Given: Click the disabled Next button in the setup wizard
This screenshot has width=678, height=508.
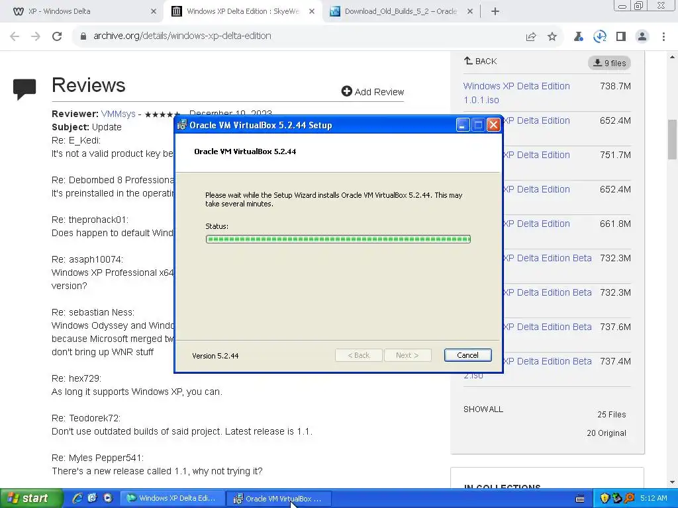Looking at the screenshot, I should tap(407, 355).
